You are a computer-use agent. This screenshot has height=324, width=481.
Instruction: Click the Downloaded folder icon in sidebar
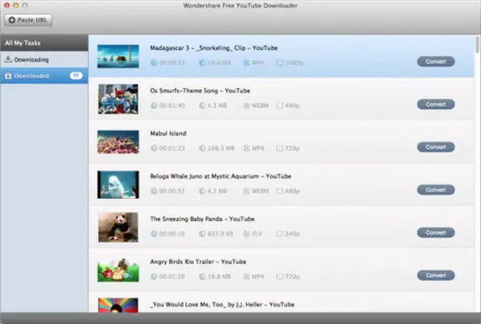(8, 75)
